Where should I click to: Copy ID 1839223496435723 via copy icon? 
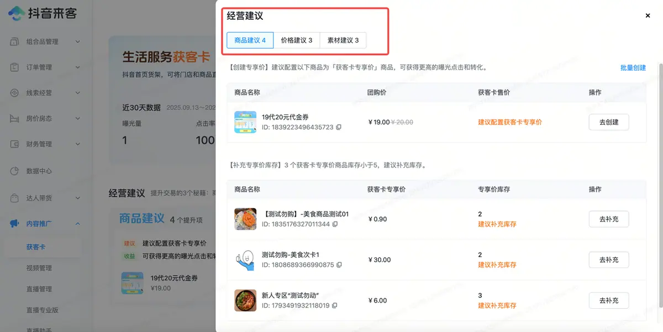(x=339, y=127)
